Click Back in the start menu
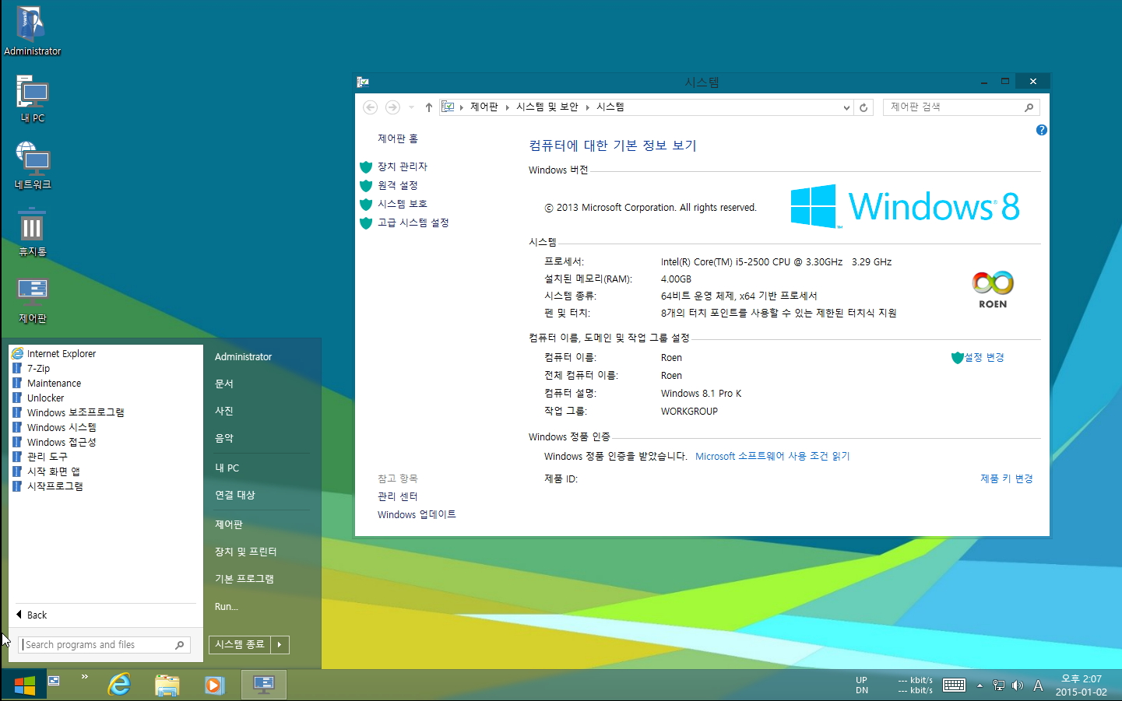This screenshot has height=701, width=1122. [x=31, y=615]
